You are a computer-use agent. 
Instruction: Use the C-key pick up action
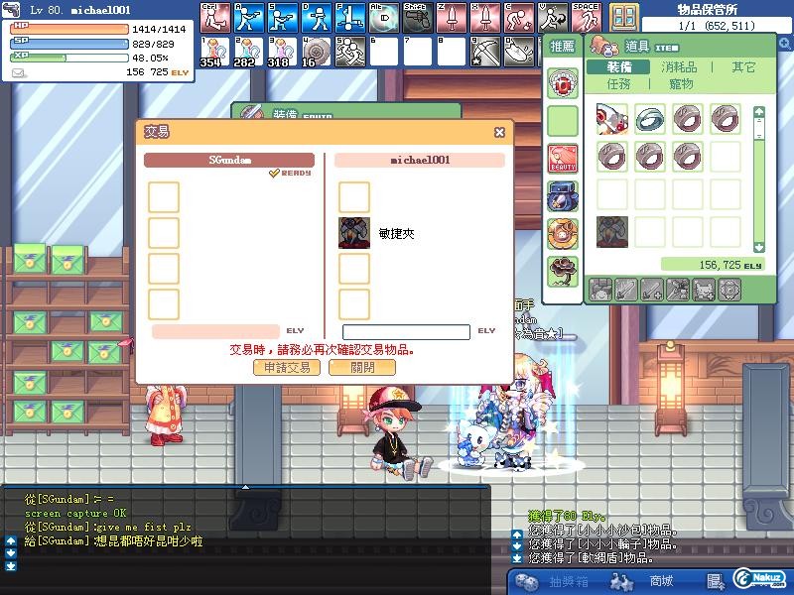pyautogui.click(x=519, y=17)
